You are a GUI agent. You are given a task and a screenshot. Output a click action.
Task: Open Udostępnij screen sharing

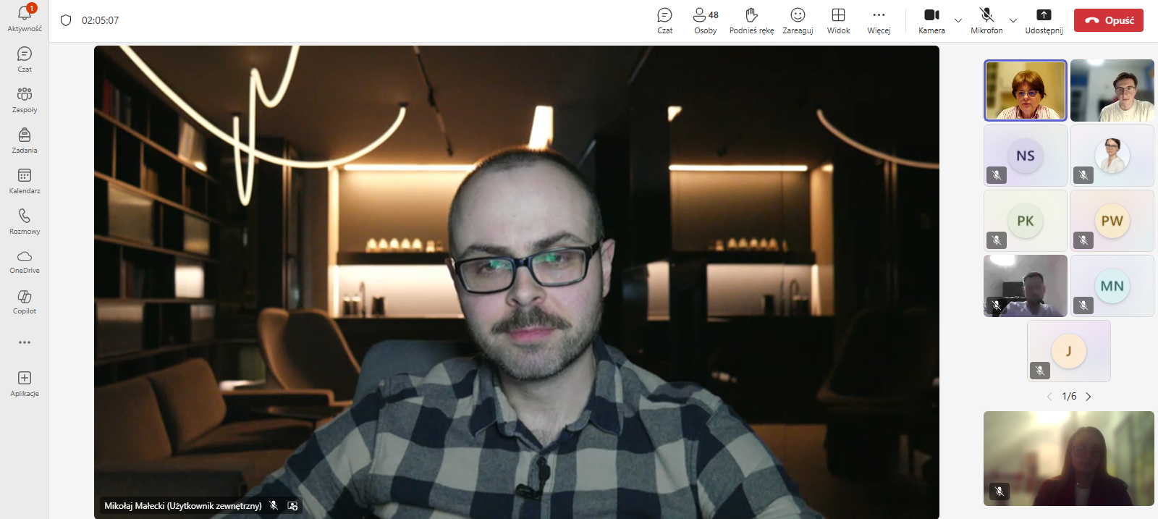(1044, 20)
